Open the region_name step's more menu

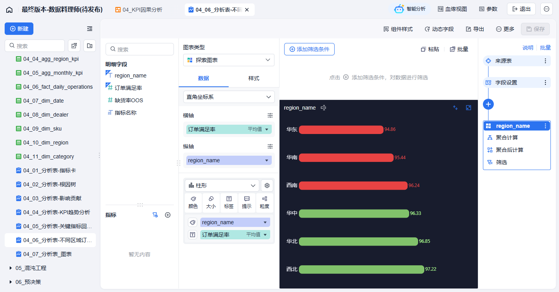pyautogui.click(x=545, y=126)
